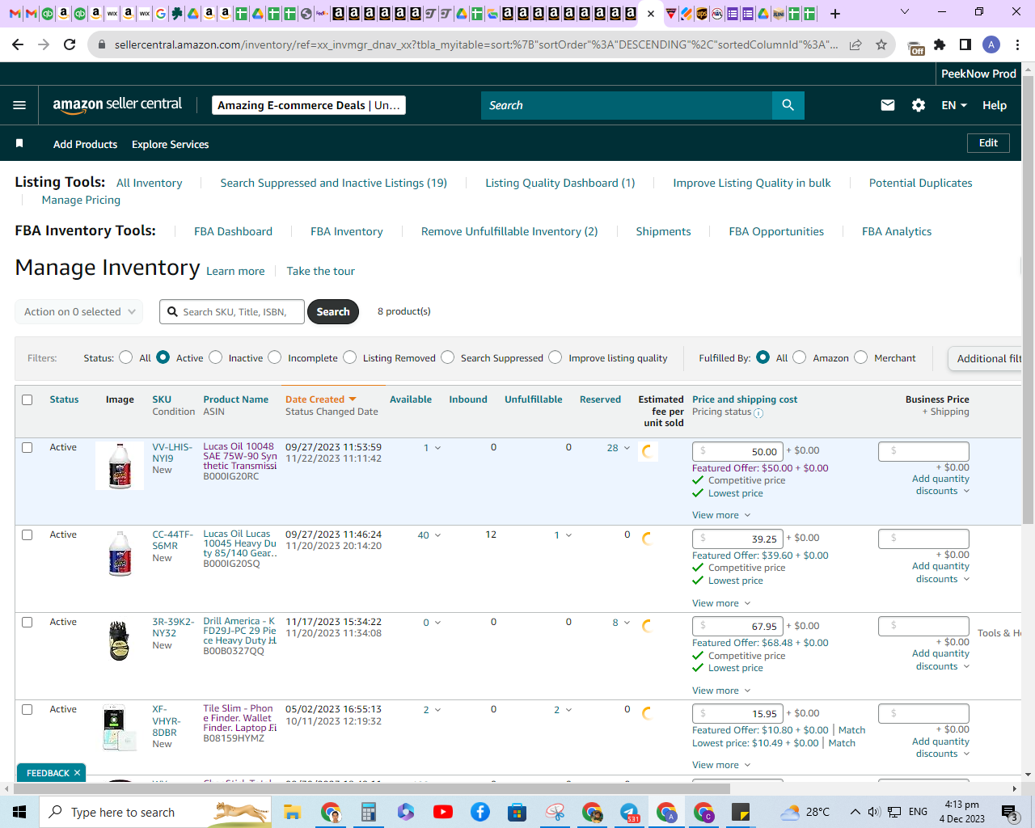Launch Calculator from the taskbar
The height and width of the screenshot is (828, 1035).
(369, 812)
